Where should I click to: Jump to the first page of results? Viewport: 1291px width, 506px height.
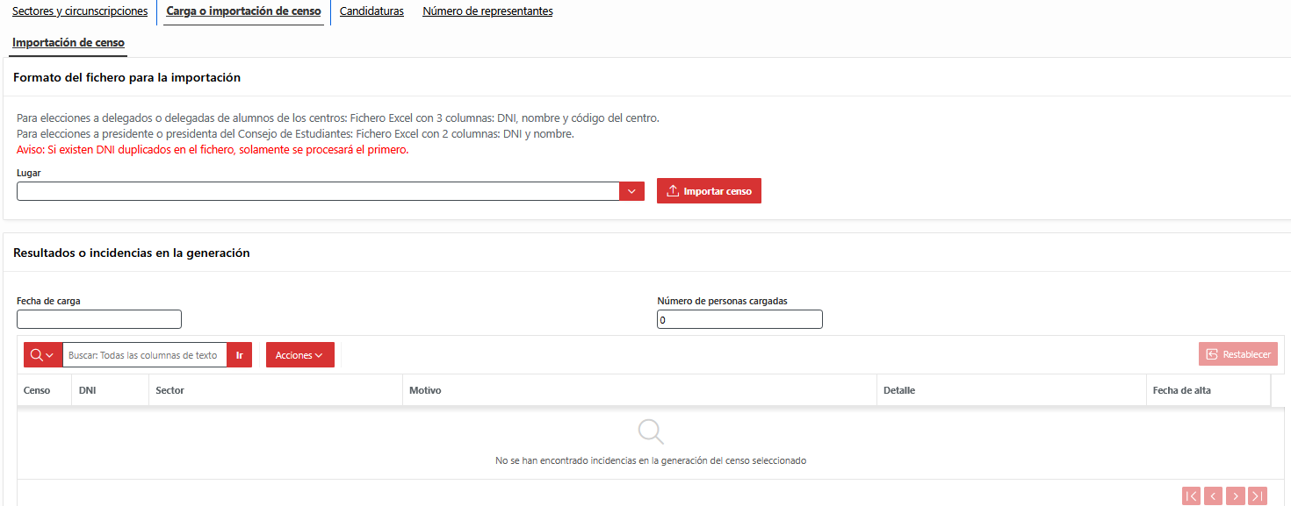[1191, 496]
